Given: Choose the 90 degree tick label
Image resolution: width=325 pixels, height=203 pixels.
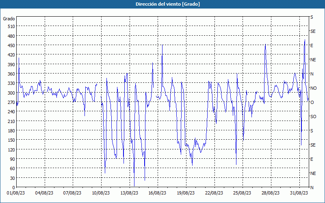Looking at the screenshot, I should click(13, 159).
